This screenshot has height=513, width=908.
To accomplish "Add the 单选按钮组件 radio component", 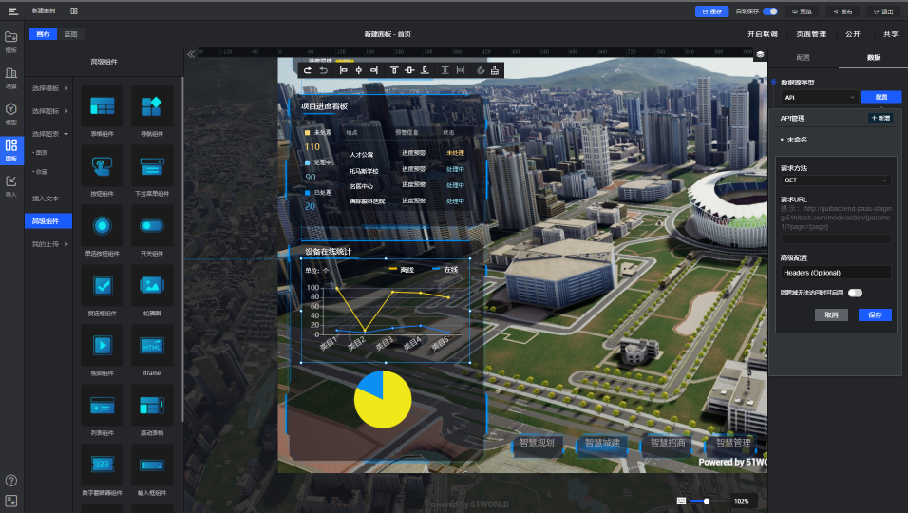I will [102, 226].
